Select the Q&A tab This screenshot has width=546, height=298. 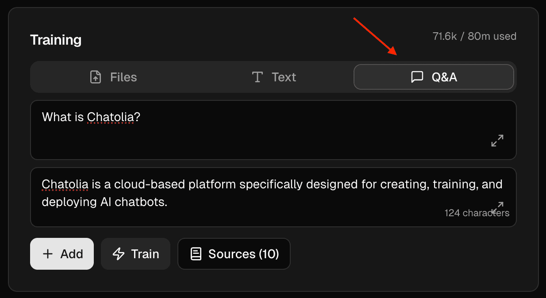click(434, 77)
